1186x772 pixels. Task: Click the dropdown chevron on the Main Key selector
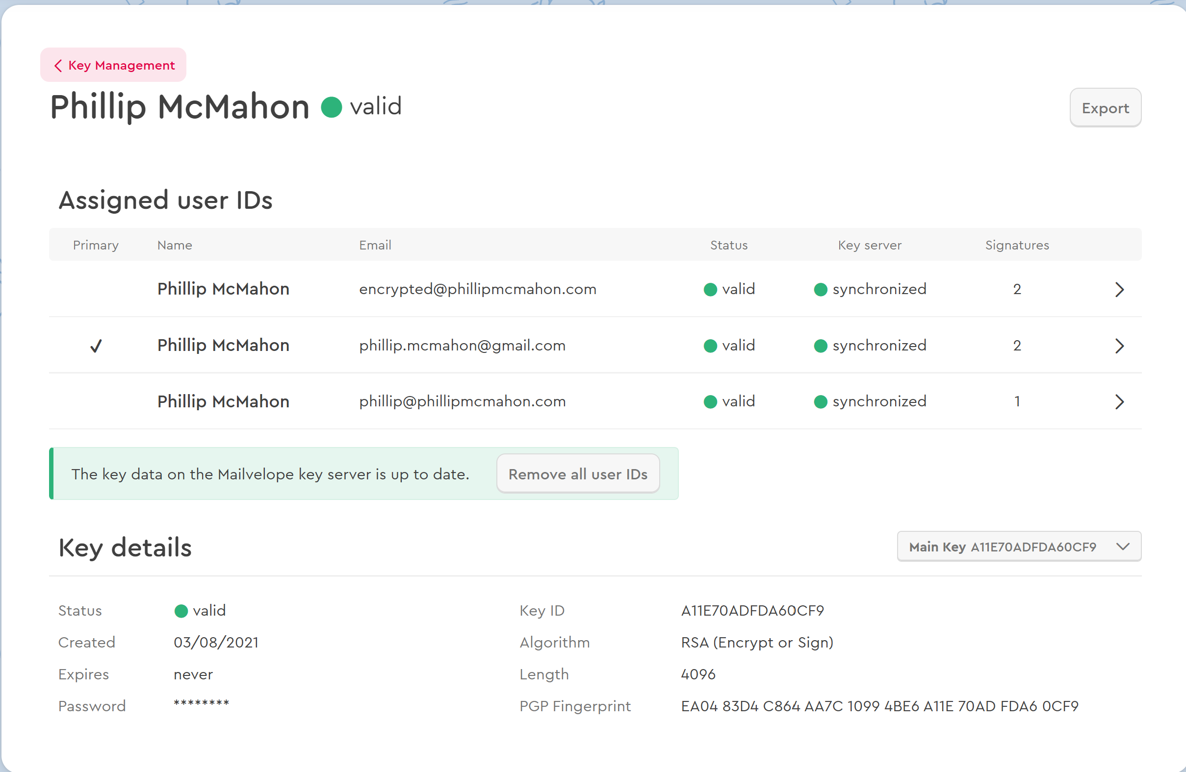pos(1124,547)
